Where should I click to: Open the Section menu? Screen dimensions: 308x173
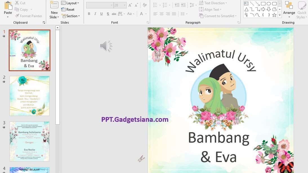pos(71,16)
